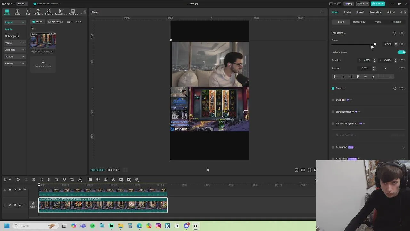Click the Undo arrow in timeline toolbar
The width and height of the screenshot is (410, 231).
click(x=18, y=179)
